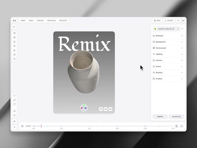197x148 pixels.
Task: Open the AK user avatar
Action: (x=183, y=21)
